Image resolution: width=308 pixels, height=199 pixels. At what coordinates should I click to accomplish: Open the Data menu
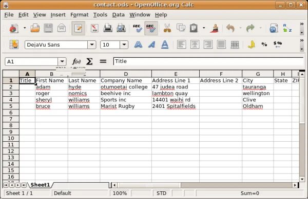click(118, 15)
